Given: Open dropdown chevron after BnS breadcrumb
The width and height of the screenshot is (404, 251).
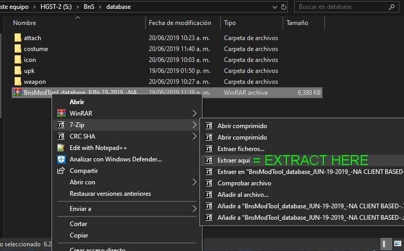Looking at the screenshot, I should 100,7.
